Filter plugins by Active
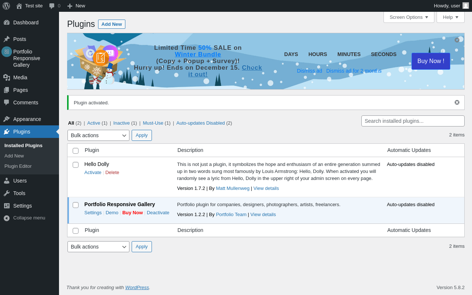 coord(94,123)
